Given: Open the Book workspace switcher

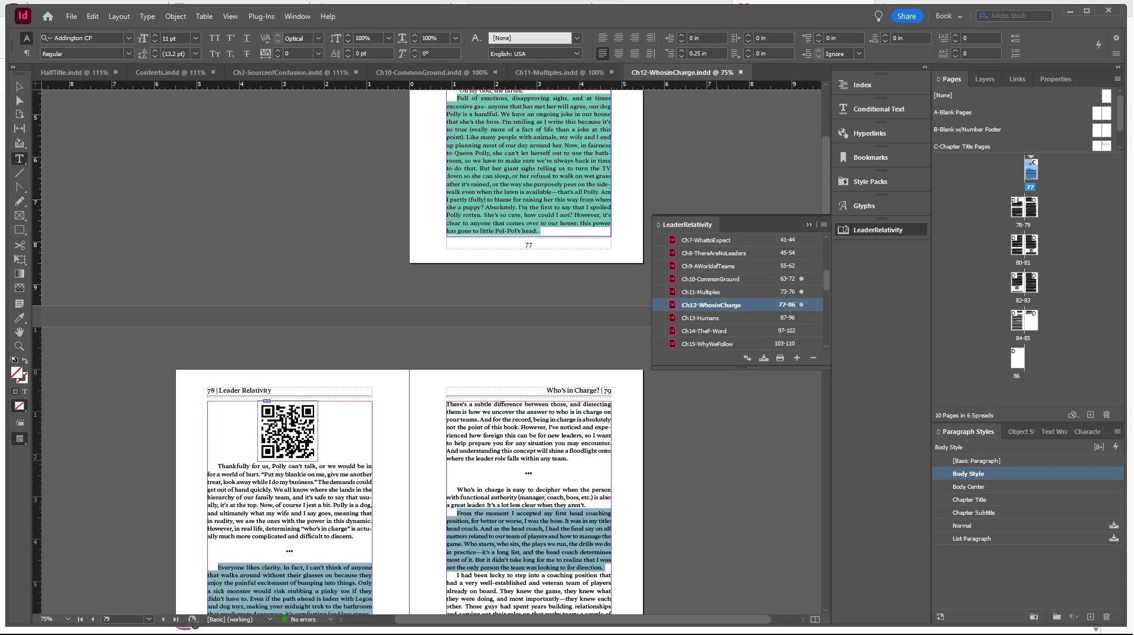Looking at the screenshot, I should tap(949, 16).
